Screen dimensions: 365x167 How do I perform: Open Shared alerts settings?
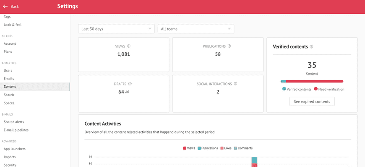coord(14,122)
